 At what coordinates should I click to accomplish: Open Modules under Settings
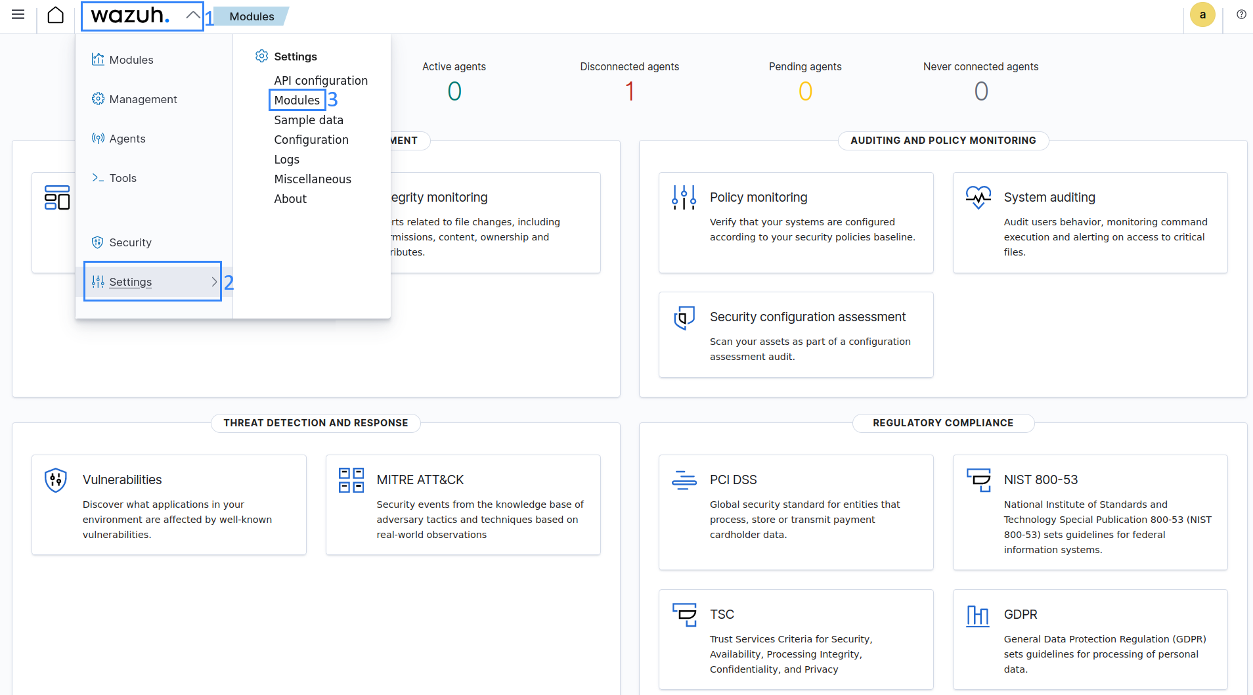click(x=297, y=101)
